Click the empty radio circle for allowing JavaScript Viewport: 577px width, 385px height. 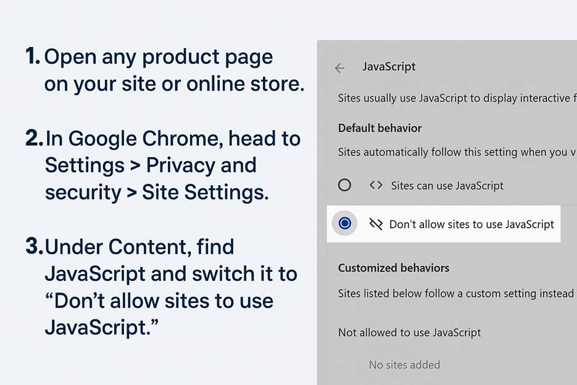click(344, 185)
